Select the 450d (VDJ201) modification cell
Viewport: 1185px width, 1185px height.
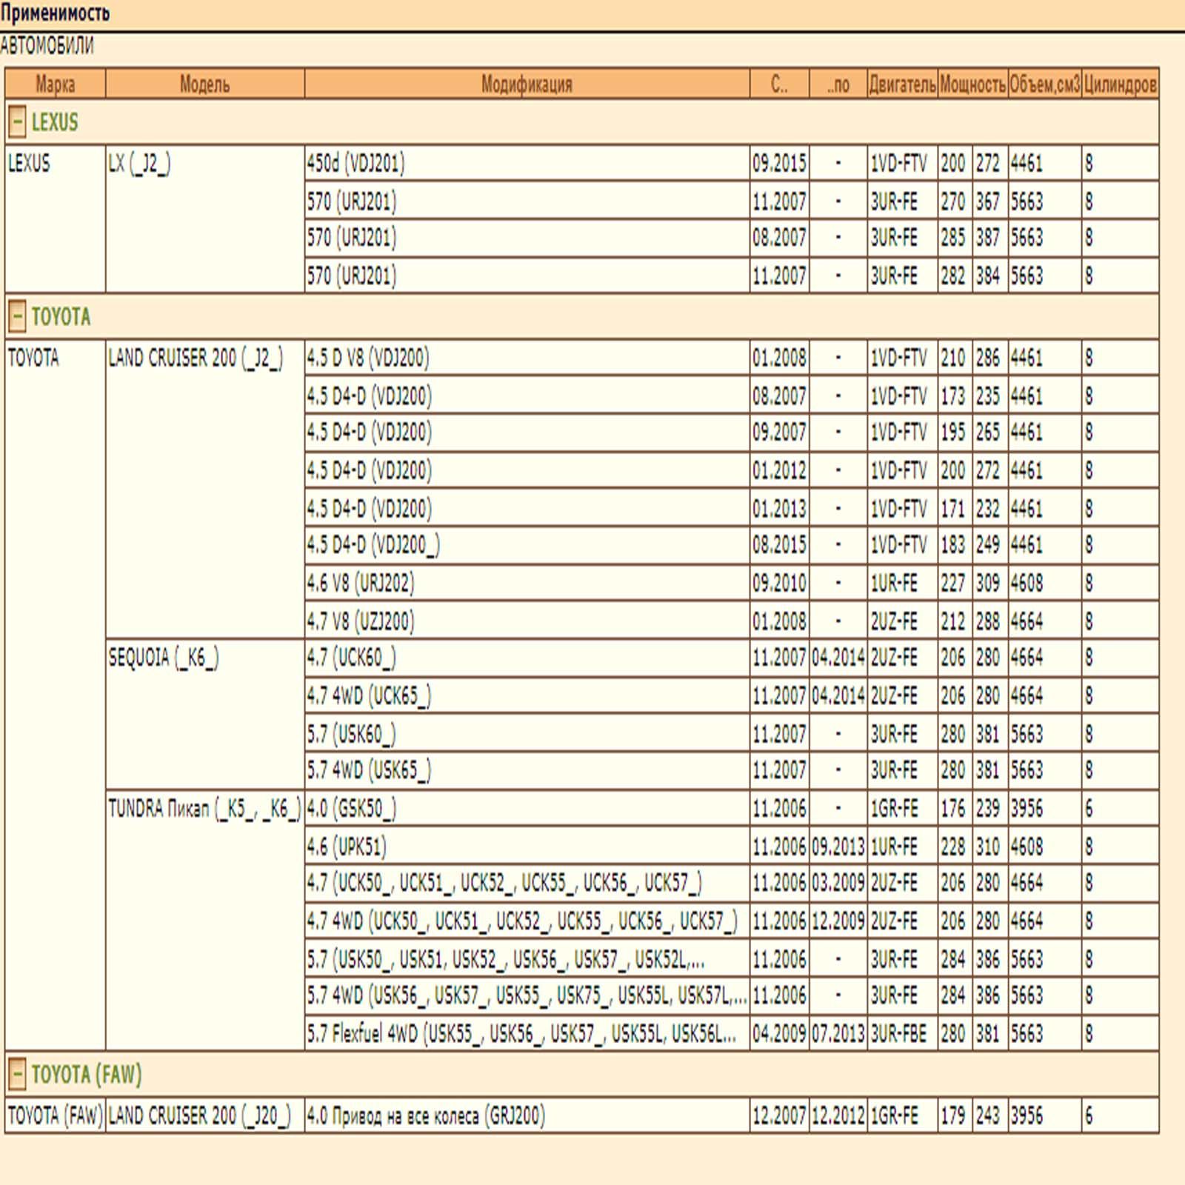[x=527, y=163]
